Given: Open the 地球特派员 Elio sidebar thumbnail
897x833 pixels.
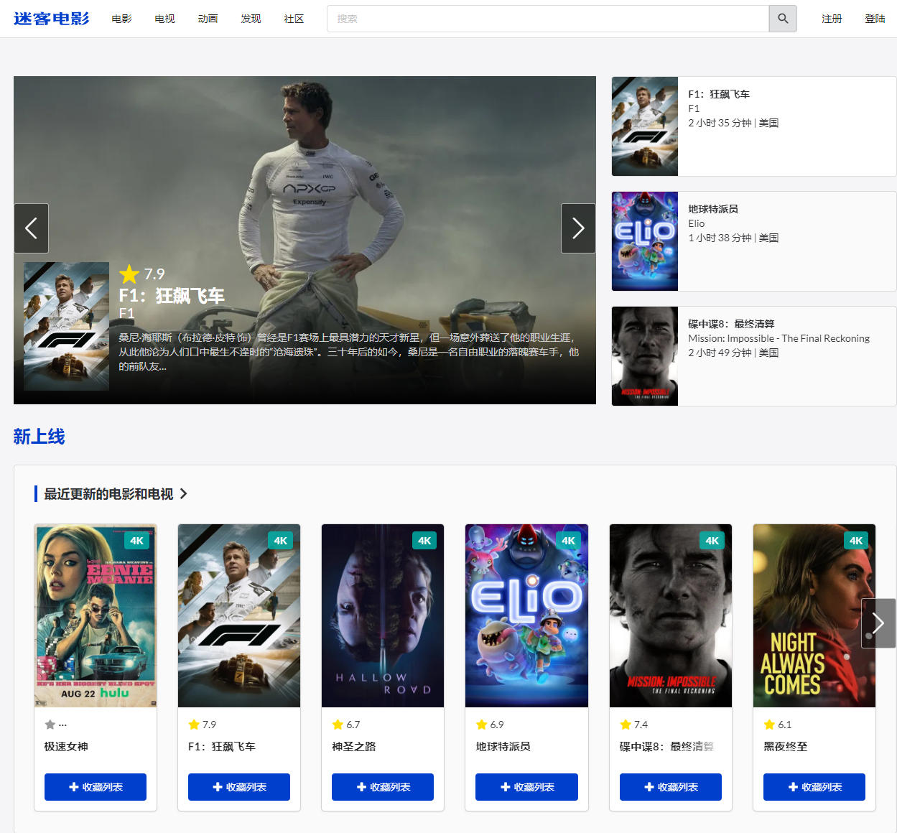Looking at the screenshot, I should 645,241.
